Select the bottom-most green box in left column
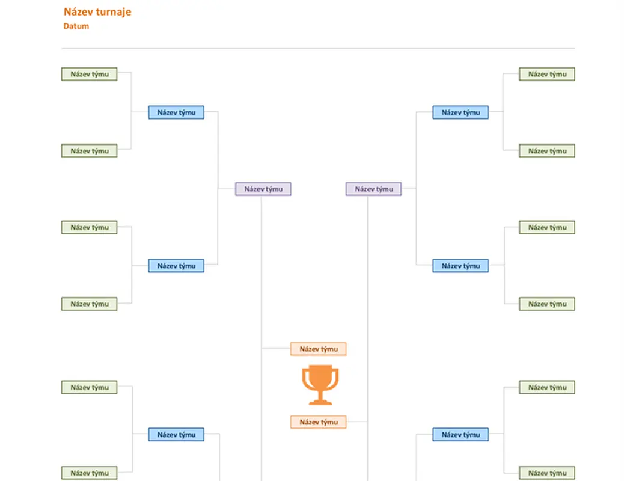The width and height of the screenshot is (624, 481). click(x=89, y=473)
